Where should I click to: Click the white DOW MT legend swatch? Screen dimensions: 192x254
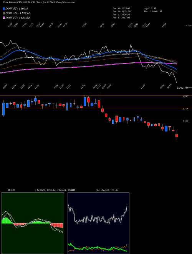4,13
